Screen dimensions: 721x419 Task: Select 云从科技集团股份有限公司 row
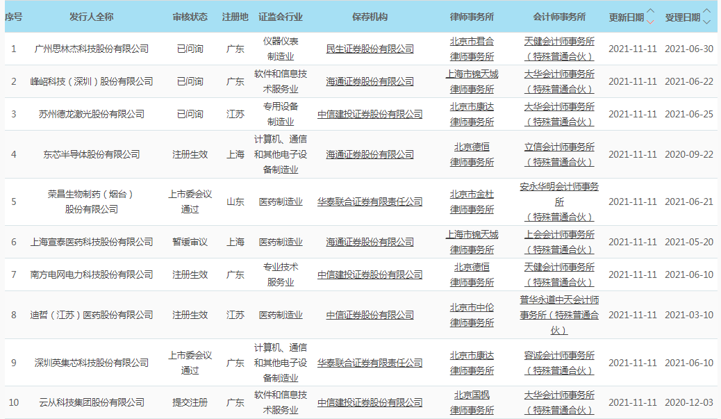(92, 402)
